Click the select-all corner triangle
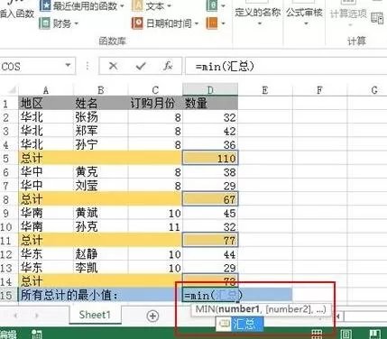The image size is (387, 339). 12,90
